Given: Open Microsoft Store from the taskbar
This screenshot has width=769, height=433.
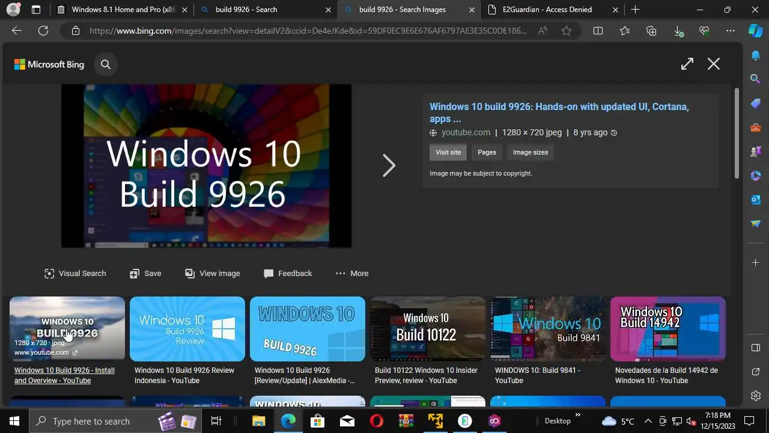Looking at the screenshot, I should point(317,421).
